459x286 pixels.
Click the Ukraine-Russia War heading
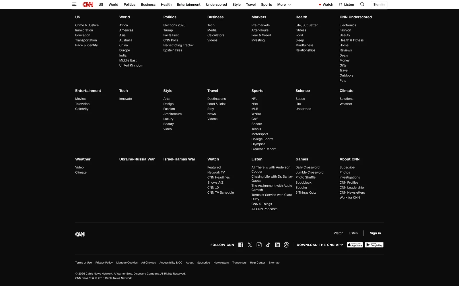[137, 159]
